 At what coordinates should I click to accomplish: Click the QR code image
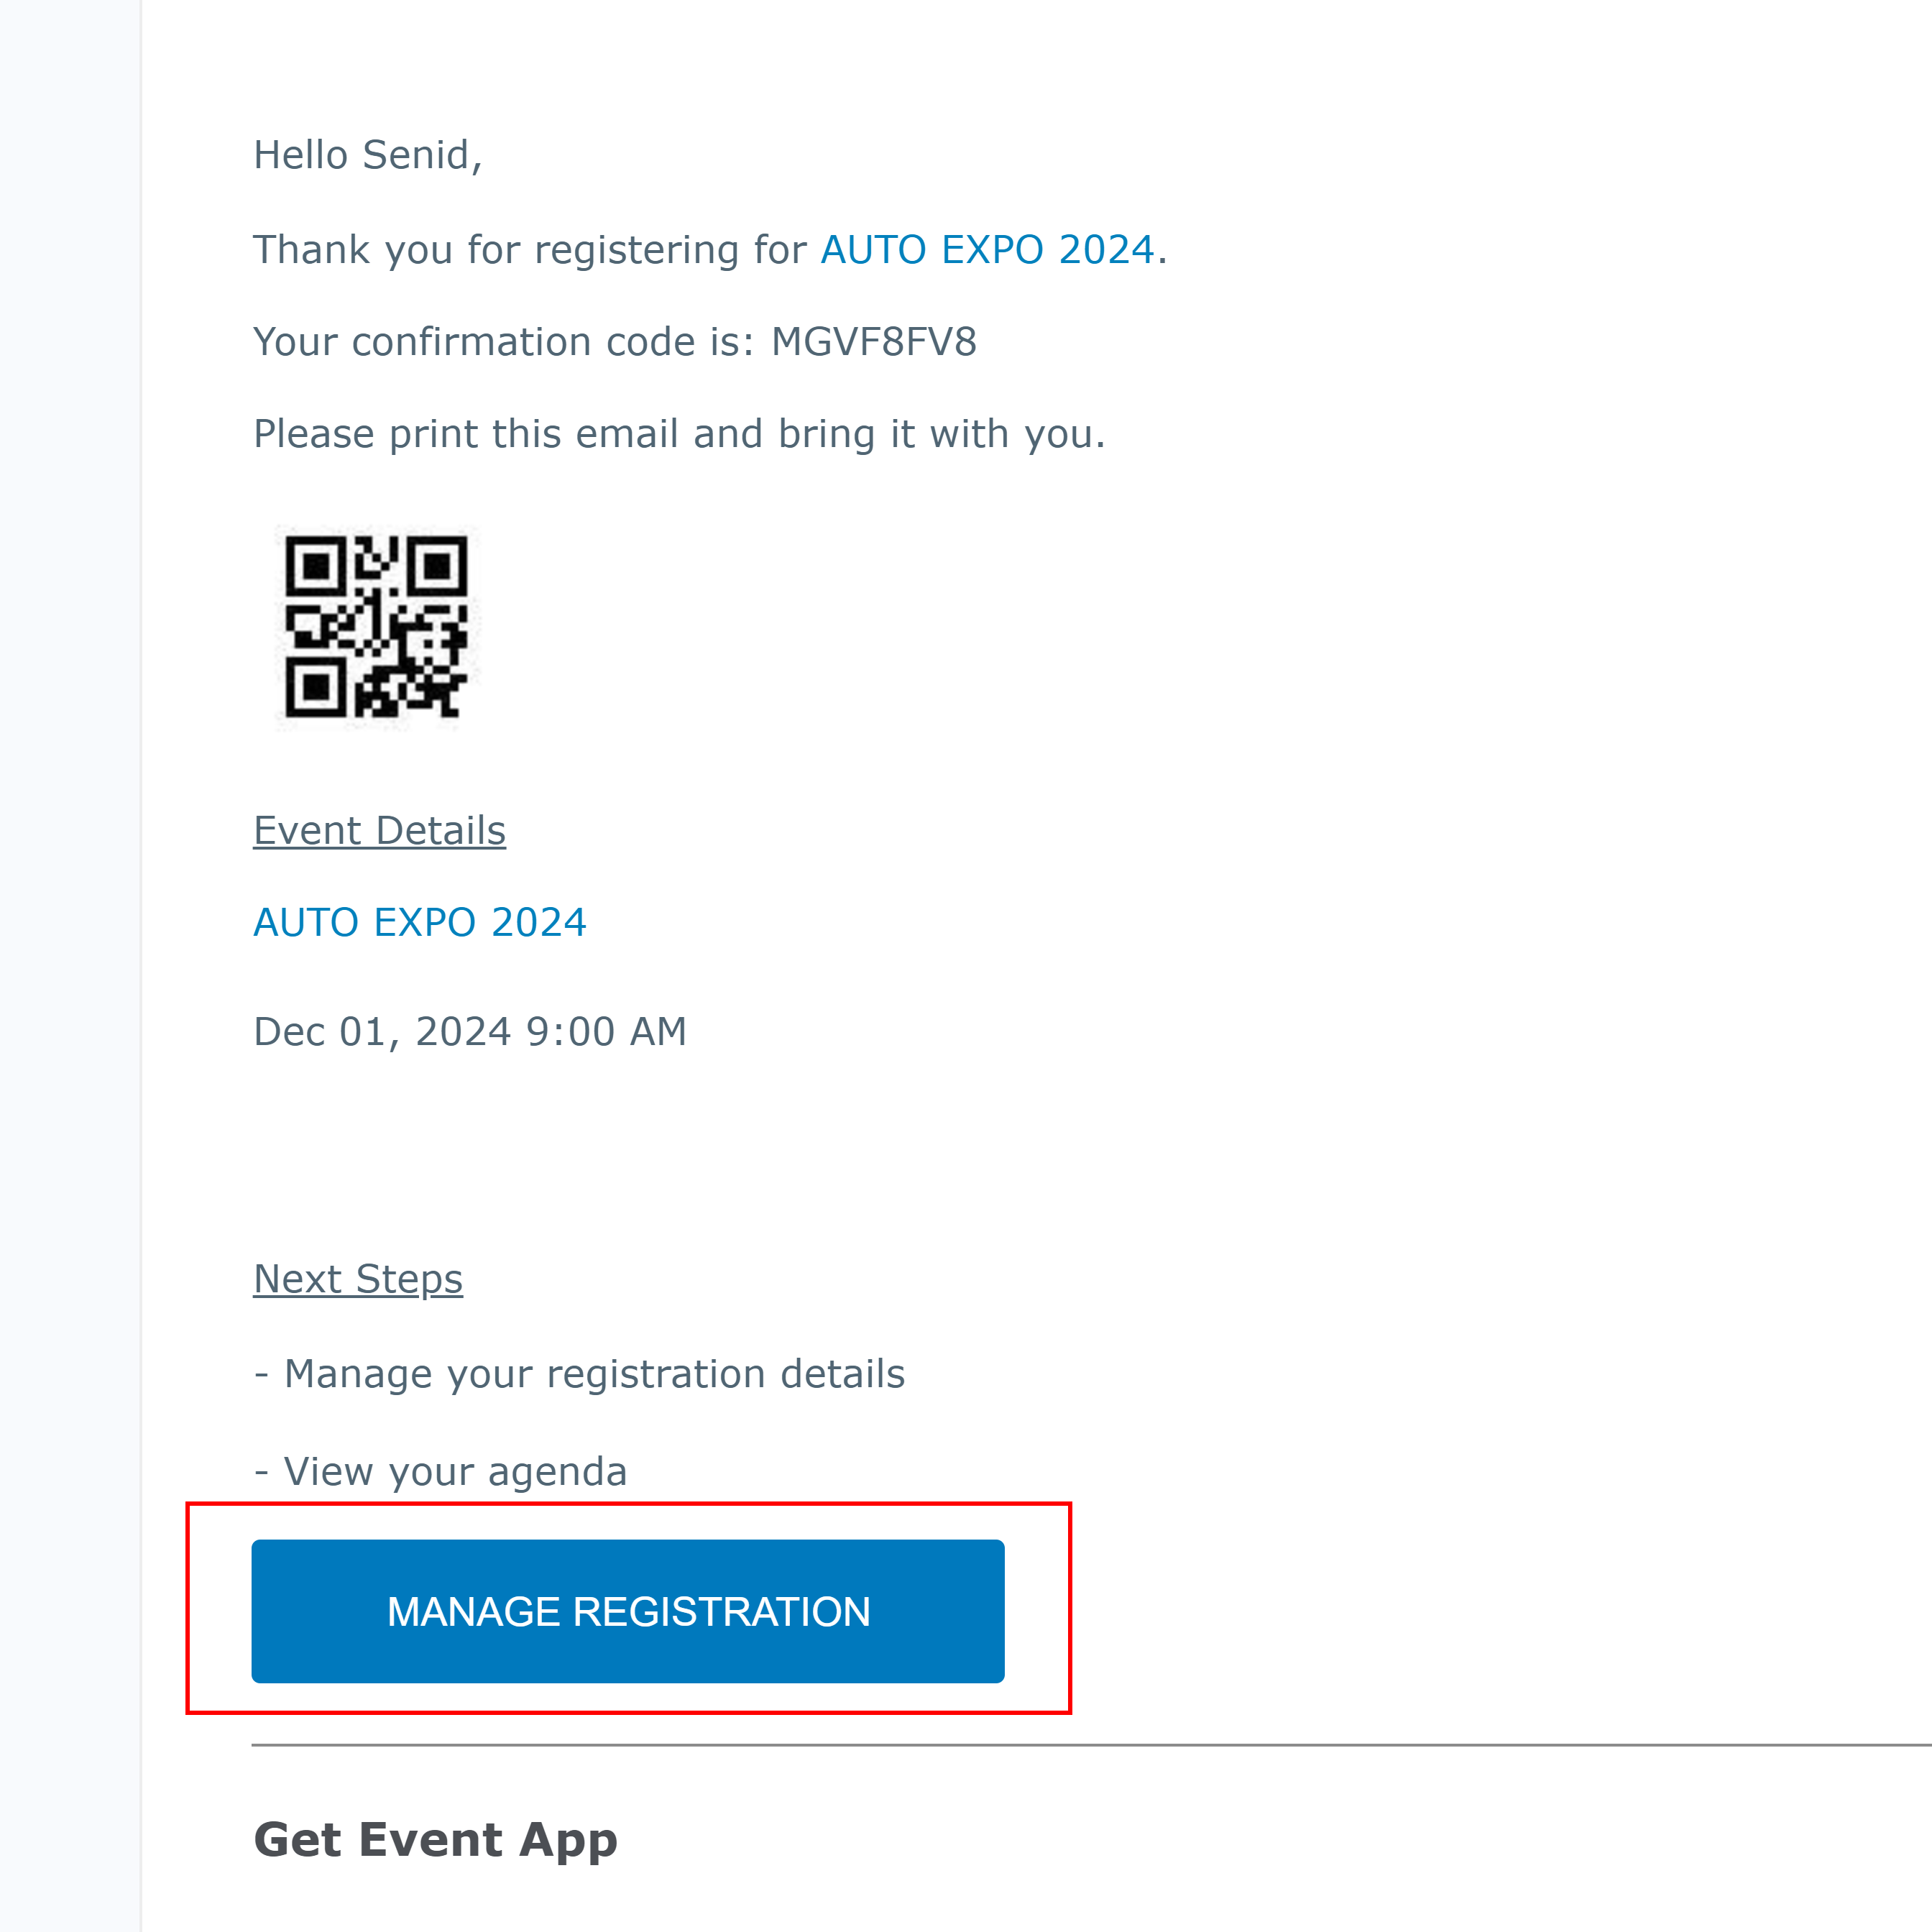click(376, 627)
